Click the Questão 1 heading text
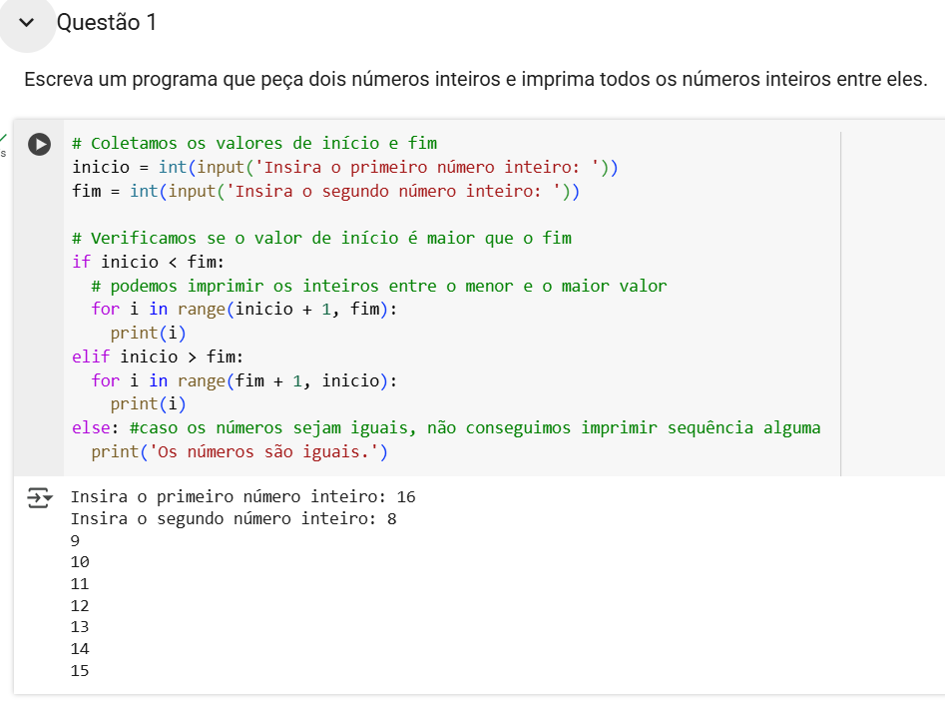The image size is (945, 711). (x=107, y=22)
